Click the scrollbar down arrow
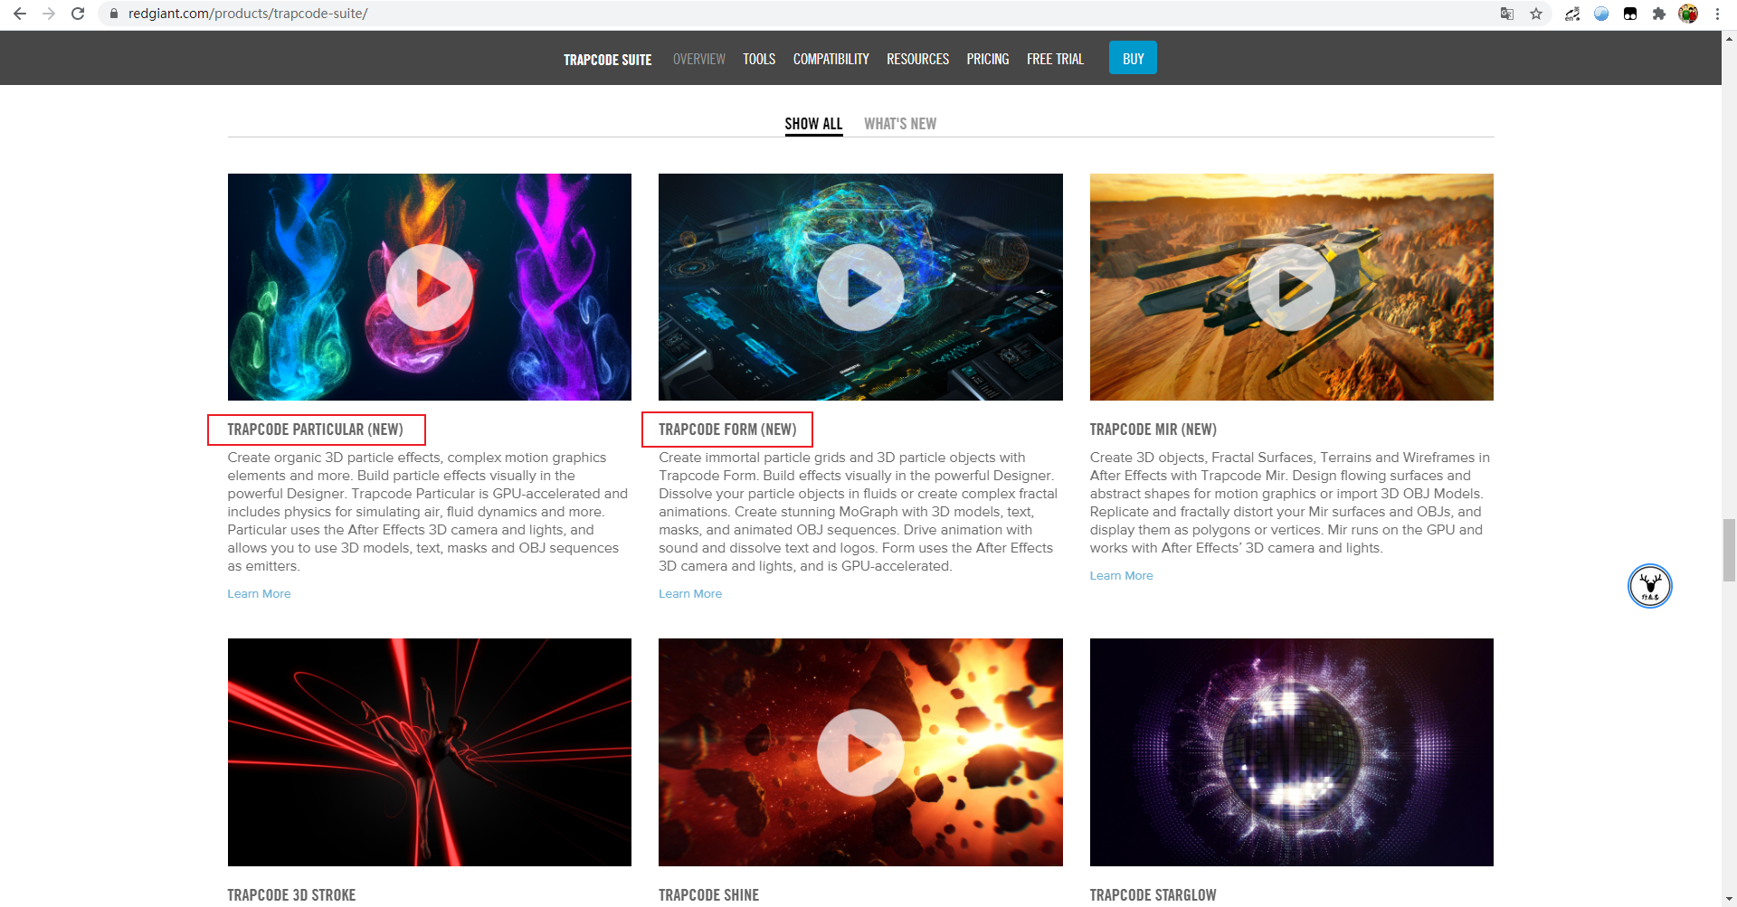The image size is (1737, 907). pyautogui.click(x=1729, y=900)
